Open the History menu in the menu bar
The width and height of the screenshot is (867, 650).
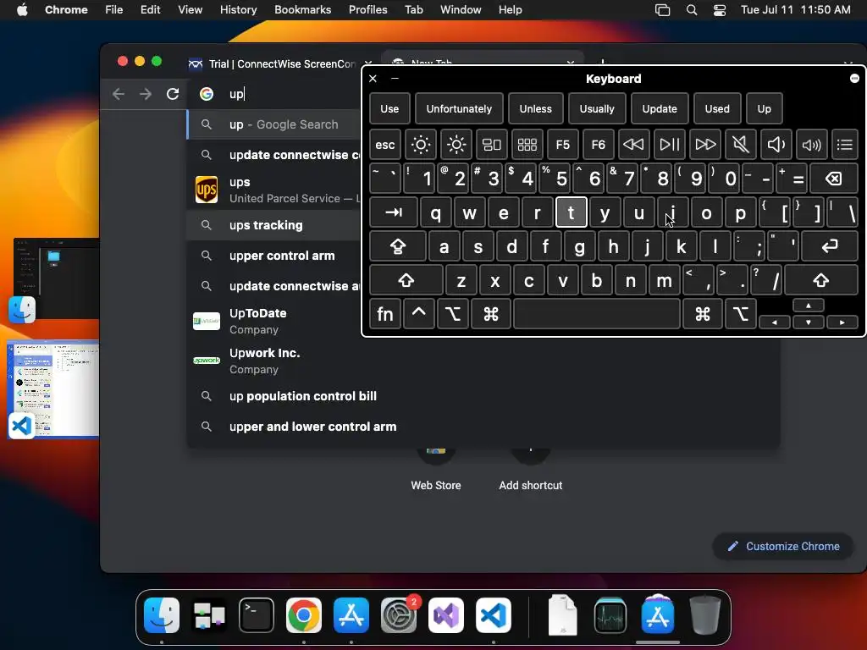pyautogui.click(x=238, y=10)
